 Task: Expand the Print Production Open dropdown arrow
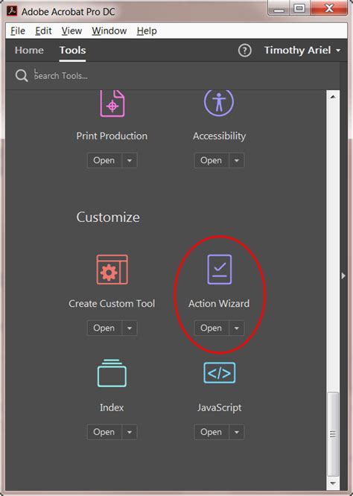[130, 160]
